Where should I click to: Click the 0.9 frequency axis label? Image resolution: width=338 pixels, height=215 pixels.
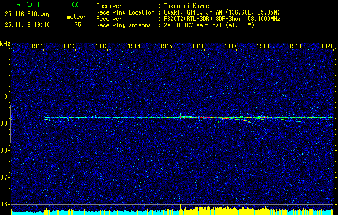(5, 124)
